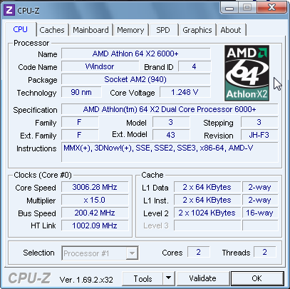Image resolution: width=290 pixels, height=289 pixels.
Task: Click the Stepping value 3
Action: 259,122
